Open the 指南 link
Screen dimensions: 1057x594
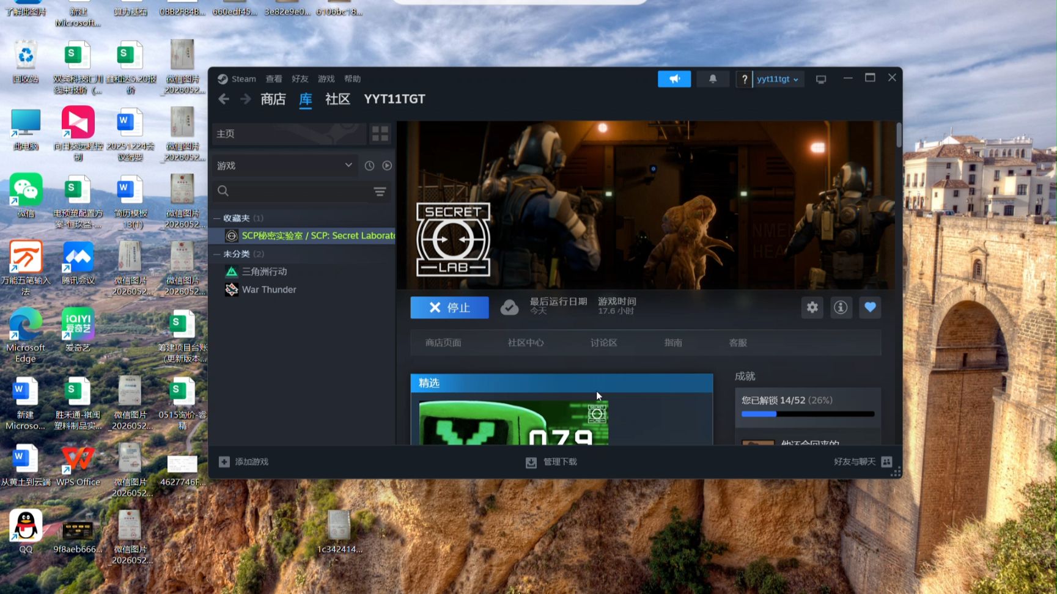point(673,343)
